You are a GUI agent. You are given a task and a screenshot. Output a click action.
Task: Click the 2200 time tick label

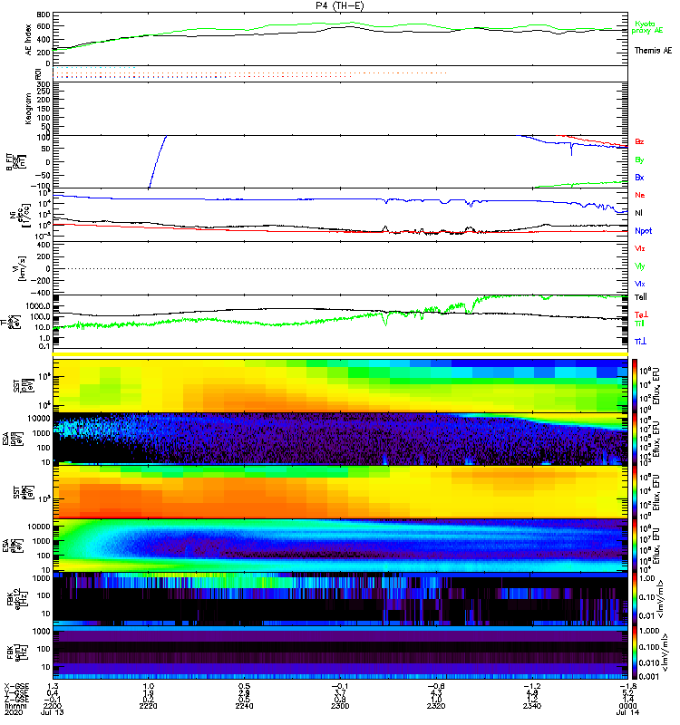coord(53,706)
